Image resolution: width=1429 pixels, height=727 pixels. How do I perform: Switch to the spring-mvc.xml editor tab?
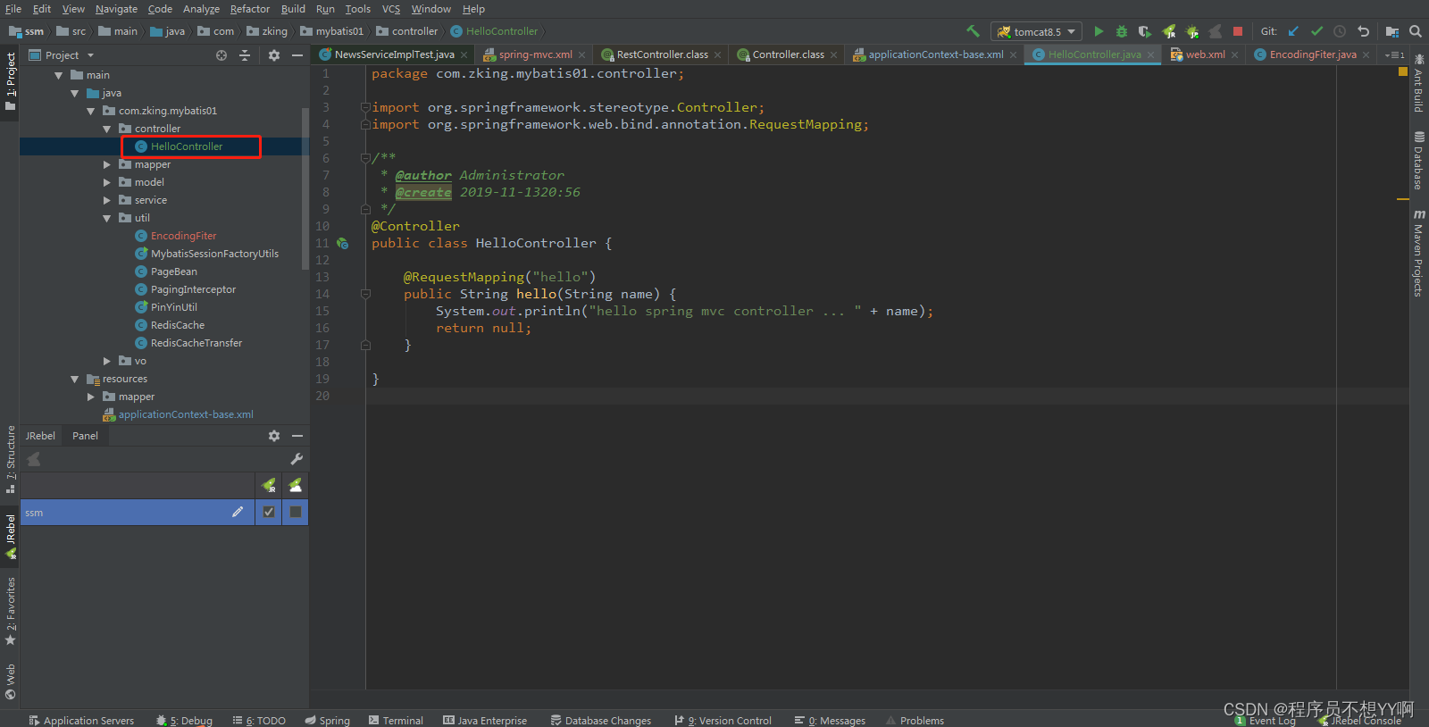[x=535, y=54]
